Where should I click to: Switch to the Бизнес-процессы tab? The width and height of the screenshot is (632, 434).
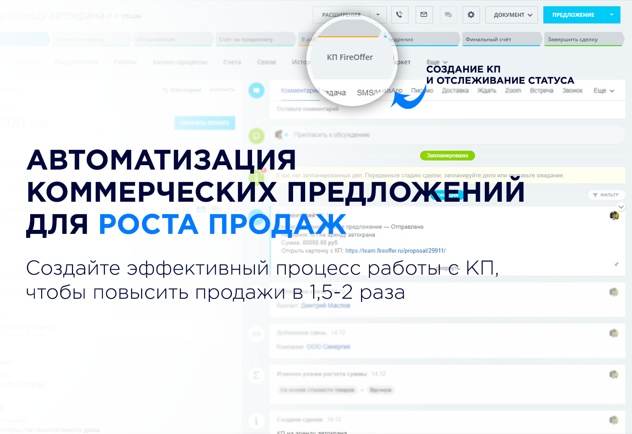point(180,62)
